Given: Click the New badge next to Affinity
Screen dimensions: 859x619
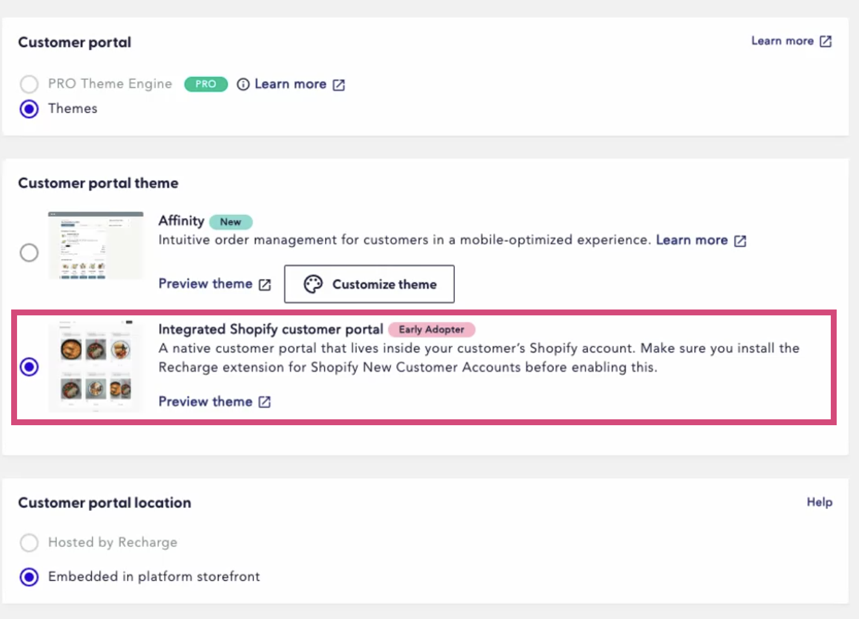Looking at the screenshot, I should (x=231, y=222).
